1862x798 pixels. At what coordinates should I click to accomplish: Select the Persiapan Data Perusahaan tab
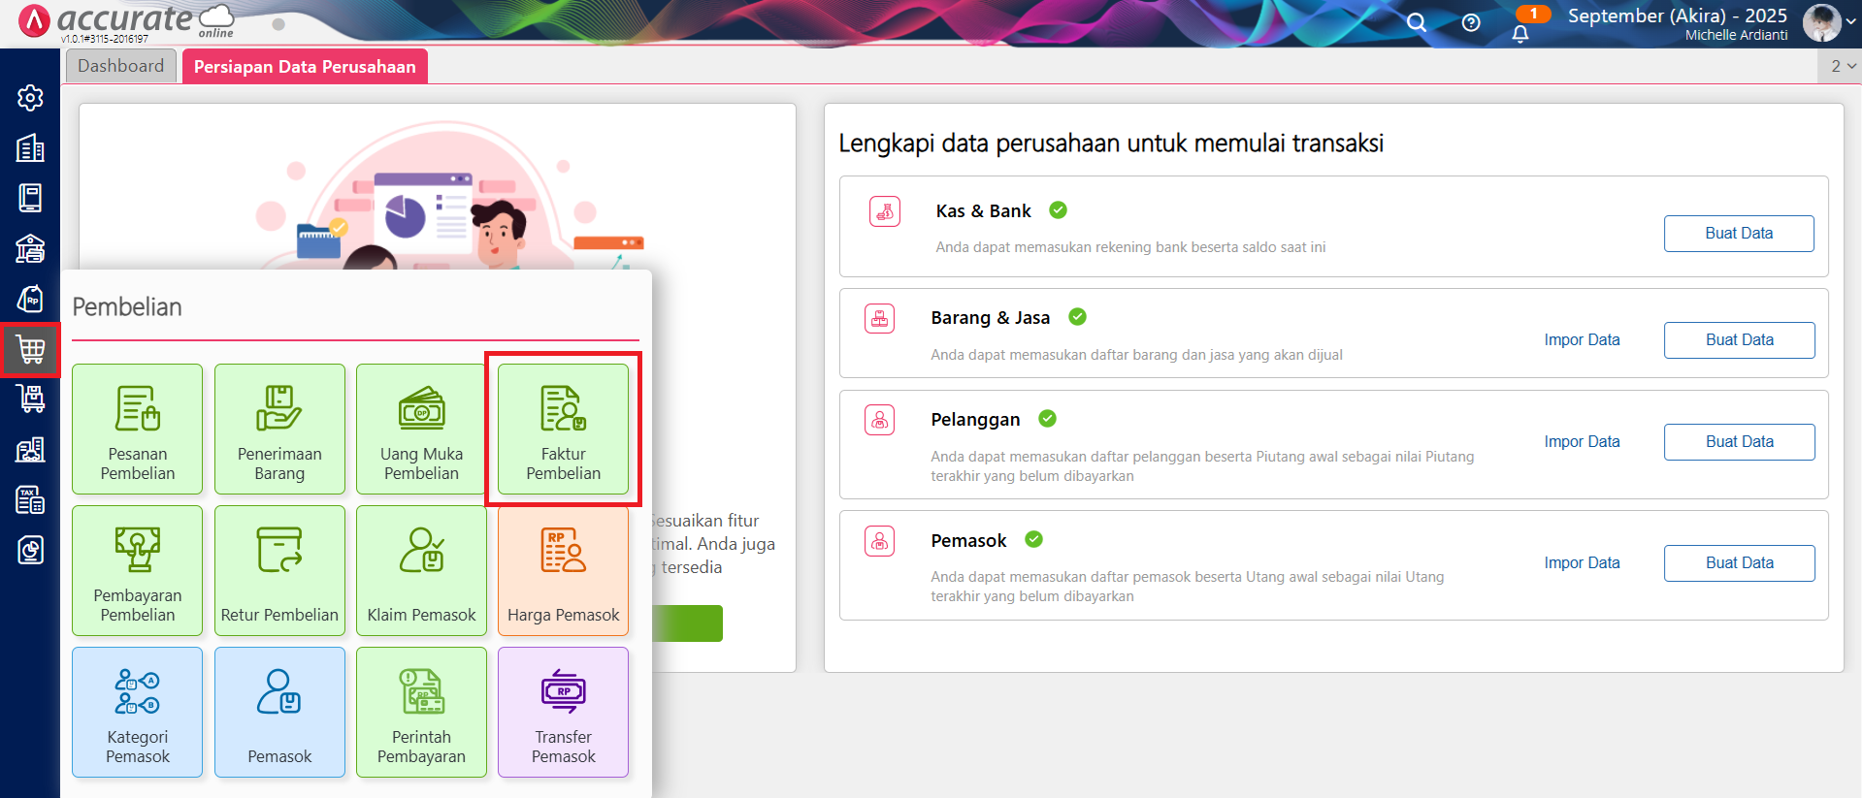point(305,67)
